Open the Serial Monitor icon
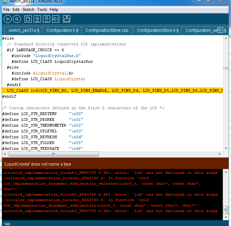This screenshot has height=226, width=231. coord(67,19)
